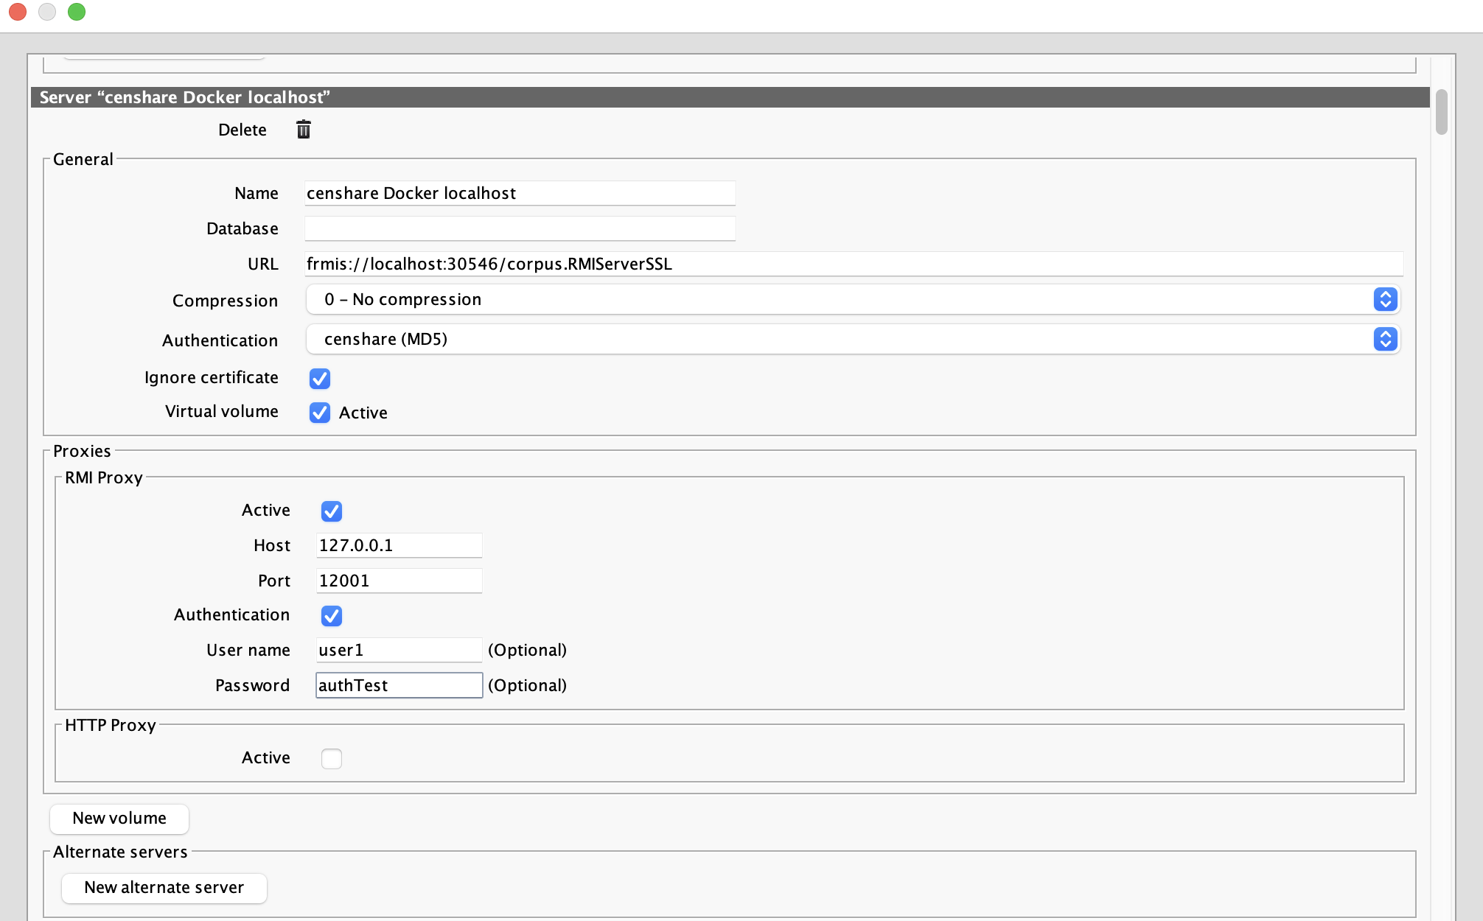This screenshot has width=1483, height=921.
Task: Toggle the Virtual volume Active checkbox
Action: click(x=320, y=413)
